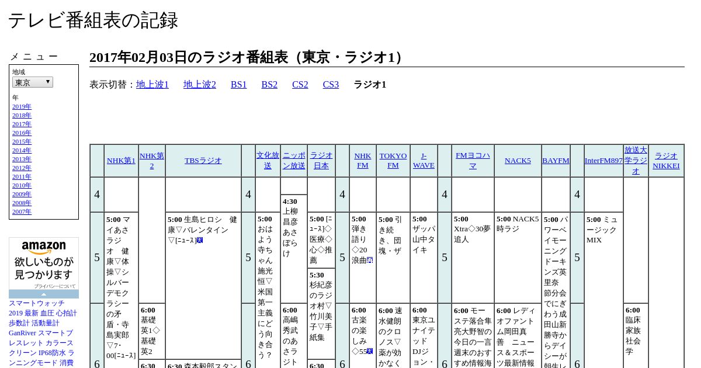Click the 5:00 NACK5時ラジ program cell
The height and width of the screenshot is (368, 701).
(518, 258)
